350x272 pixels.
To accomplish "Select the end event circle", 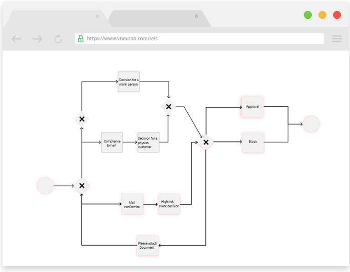I will point(311,124).
